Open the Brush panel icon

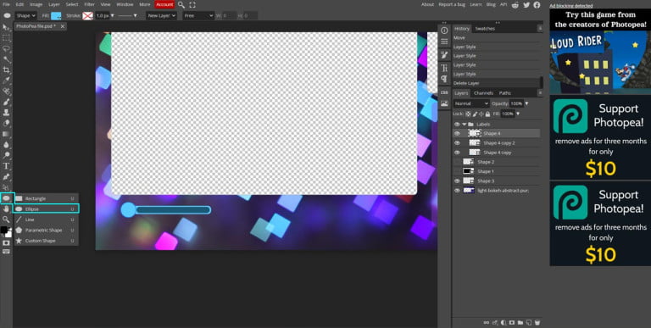(444, 55)
